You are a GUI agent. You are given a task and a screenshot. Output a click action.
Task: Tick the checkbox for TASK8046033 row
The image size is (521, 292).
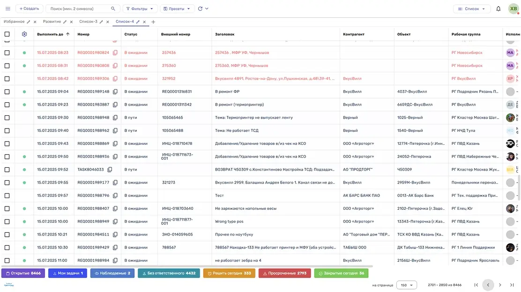[7, 170]
